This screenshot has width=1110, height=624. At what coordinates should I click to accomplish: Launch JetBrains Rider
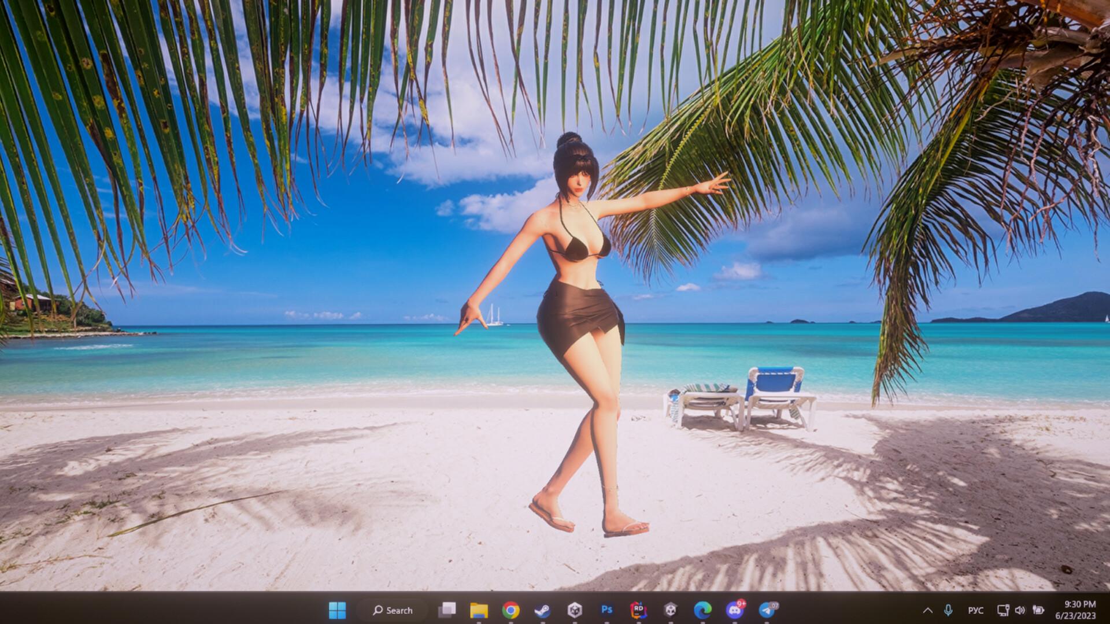[638, 610]
